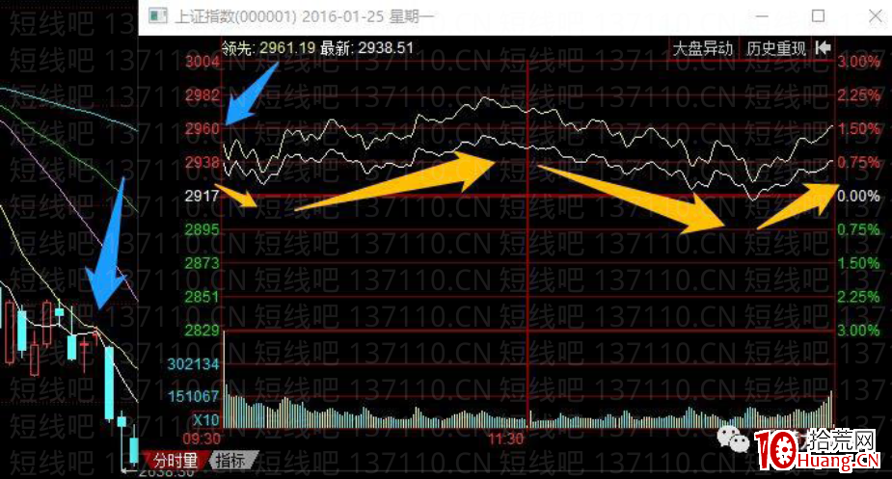The height and width of the screenshot is (479, 892).
Task: Click the 上证指数(000001) title text
Action: [x=235, y=16]
